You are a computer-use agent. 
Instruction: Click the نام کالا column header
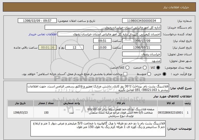pyautogui.click(x=121, y=103)
